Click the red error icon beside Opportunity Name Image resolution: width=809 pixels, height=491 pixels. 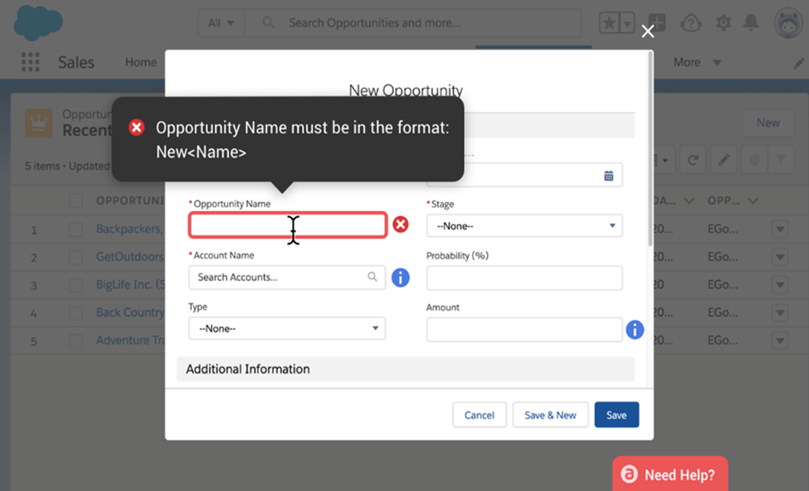(401, 225)
